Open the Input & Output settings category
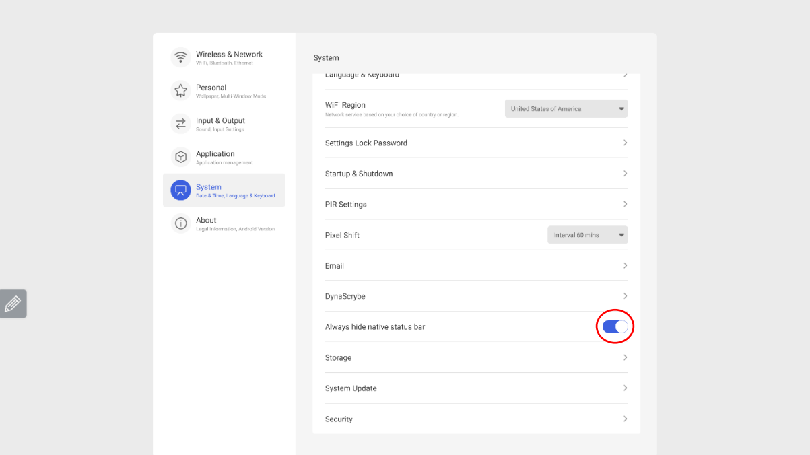The image size is (810, 455). (x=224, y=124)
